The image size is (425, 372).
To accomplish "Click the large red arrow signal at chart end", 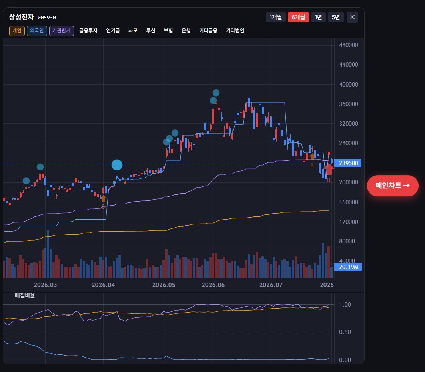I will (x=329, y=169).
